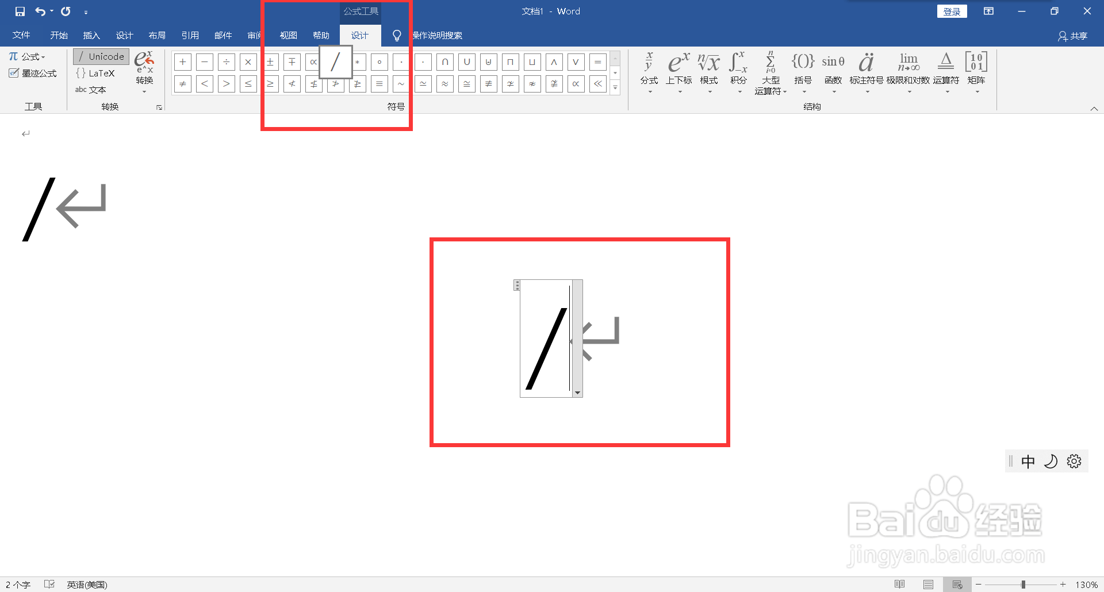This screenshot has width=1104, height=592.
Task: Switch to the 开始 Home tab
Action: click(59, 36)
